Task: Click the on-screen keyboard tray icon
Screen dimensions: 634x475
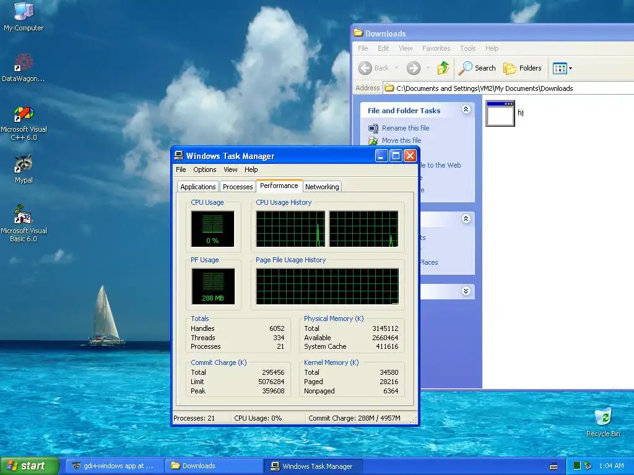Action: tap(554, 466)
